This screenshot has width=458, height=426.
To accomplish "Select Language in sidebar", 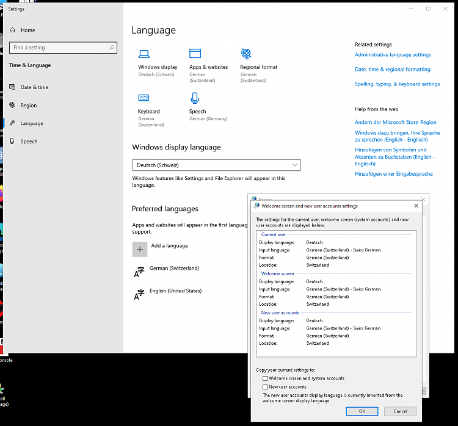I will coord(32,123).
